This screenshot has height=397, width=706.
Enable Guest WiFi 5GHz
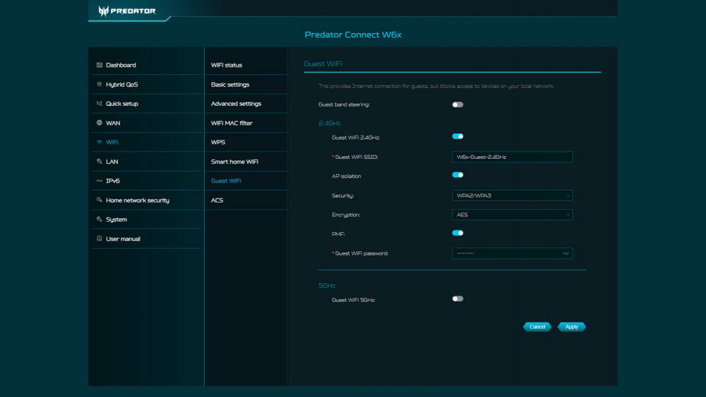456,298
